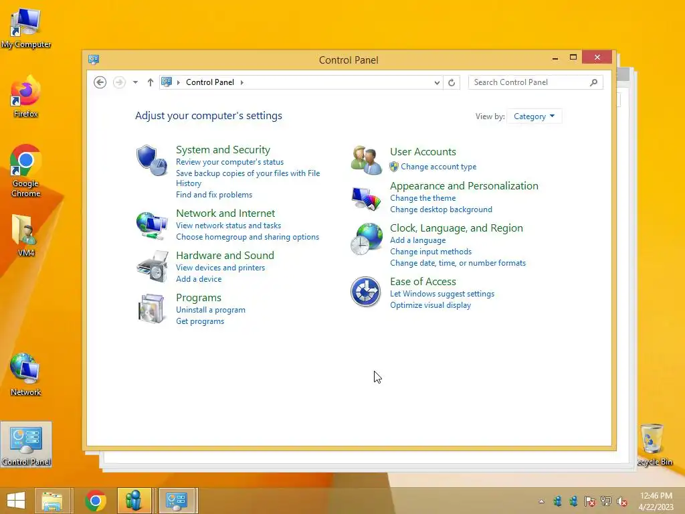Click Save backup copies with File History

pyautogui.click(x=248, y=178)
